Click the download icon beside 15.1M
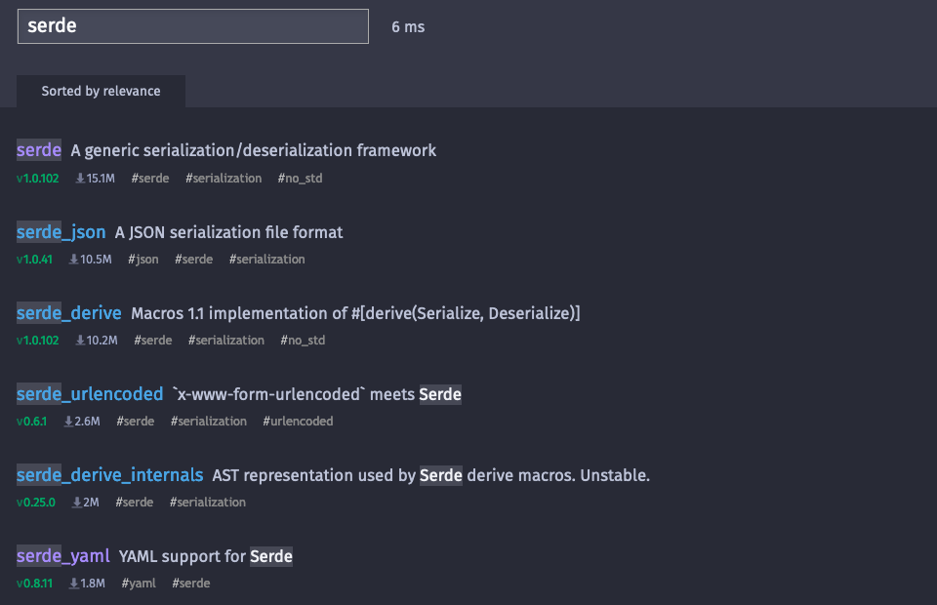The image size is (937, 605). point(80,178)
